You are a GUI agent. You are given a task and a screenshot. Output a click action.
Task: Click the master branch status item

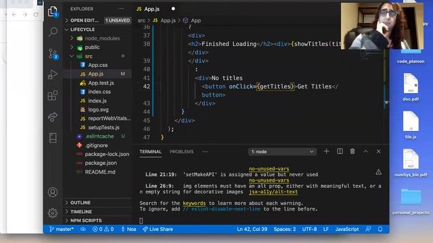pos(62,229)
